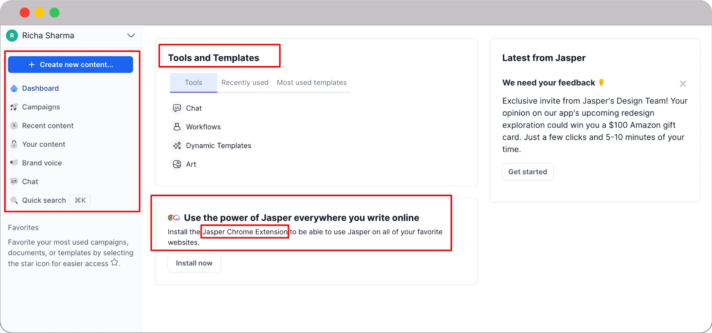712x333 pixels.
Task: Click the Use the power of Jasper heading
Action: (301, 218)
